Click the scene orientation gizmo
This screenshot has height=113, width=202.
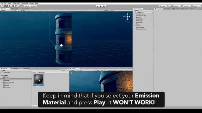[x=127, y=17]
